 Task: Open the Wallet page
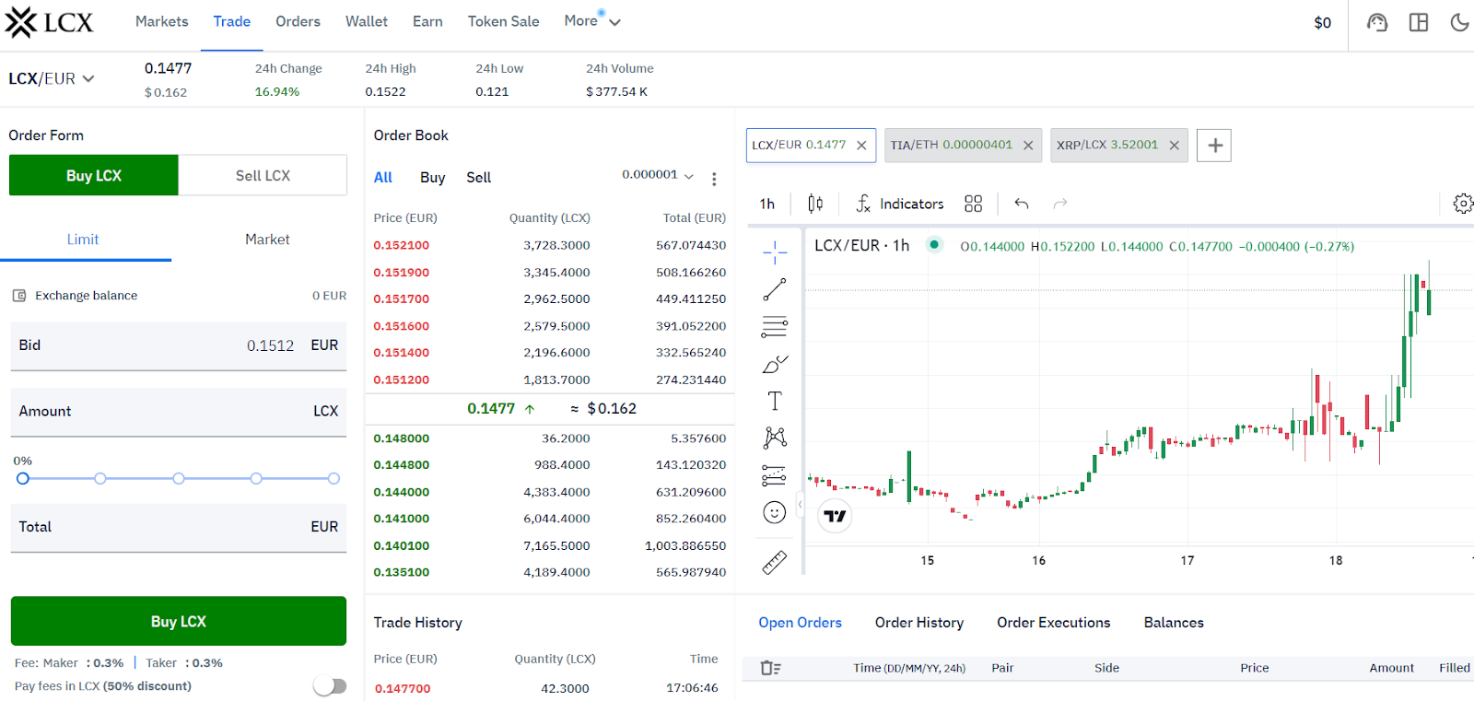[x=367, y=21]
